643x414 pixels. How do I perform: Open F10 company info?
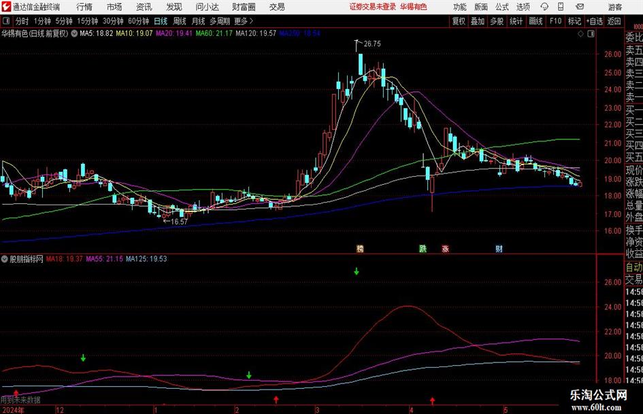click(556, 21)
